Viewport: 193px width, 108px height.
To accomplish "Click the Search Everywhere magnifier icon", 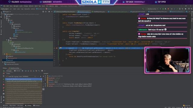I will 191,9.
